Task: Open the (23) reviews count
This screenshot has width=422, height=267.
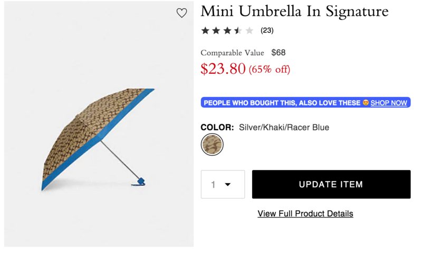Action: pyautogui.click(x=267, y=31)
